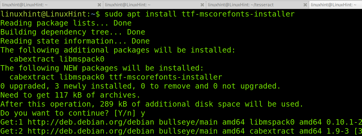
Task: Open the deb.debian.org URL in the Get:1 line
Action: (91, 122)
